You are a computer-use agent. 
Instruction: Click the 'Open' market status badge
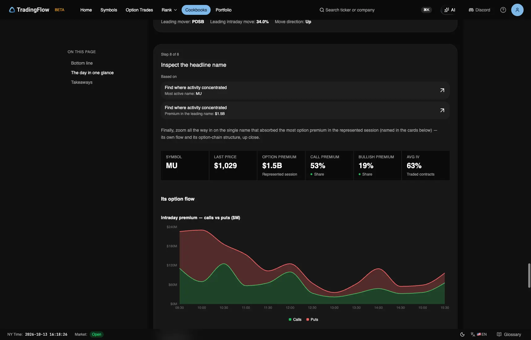coord(96,334)
